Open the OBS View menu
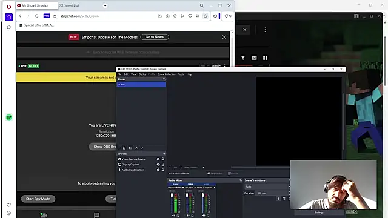Viewport: 388px width, 218px height. point(133,74)
